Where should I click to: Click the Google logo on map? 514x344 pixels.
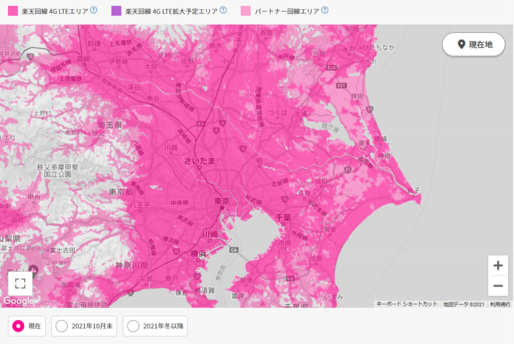click(x=19, y=301)
